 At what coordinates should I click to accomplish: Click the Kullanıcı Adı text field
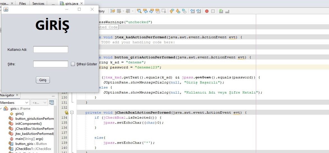pos(51,49)
